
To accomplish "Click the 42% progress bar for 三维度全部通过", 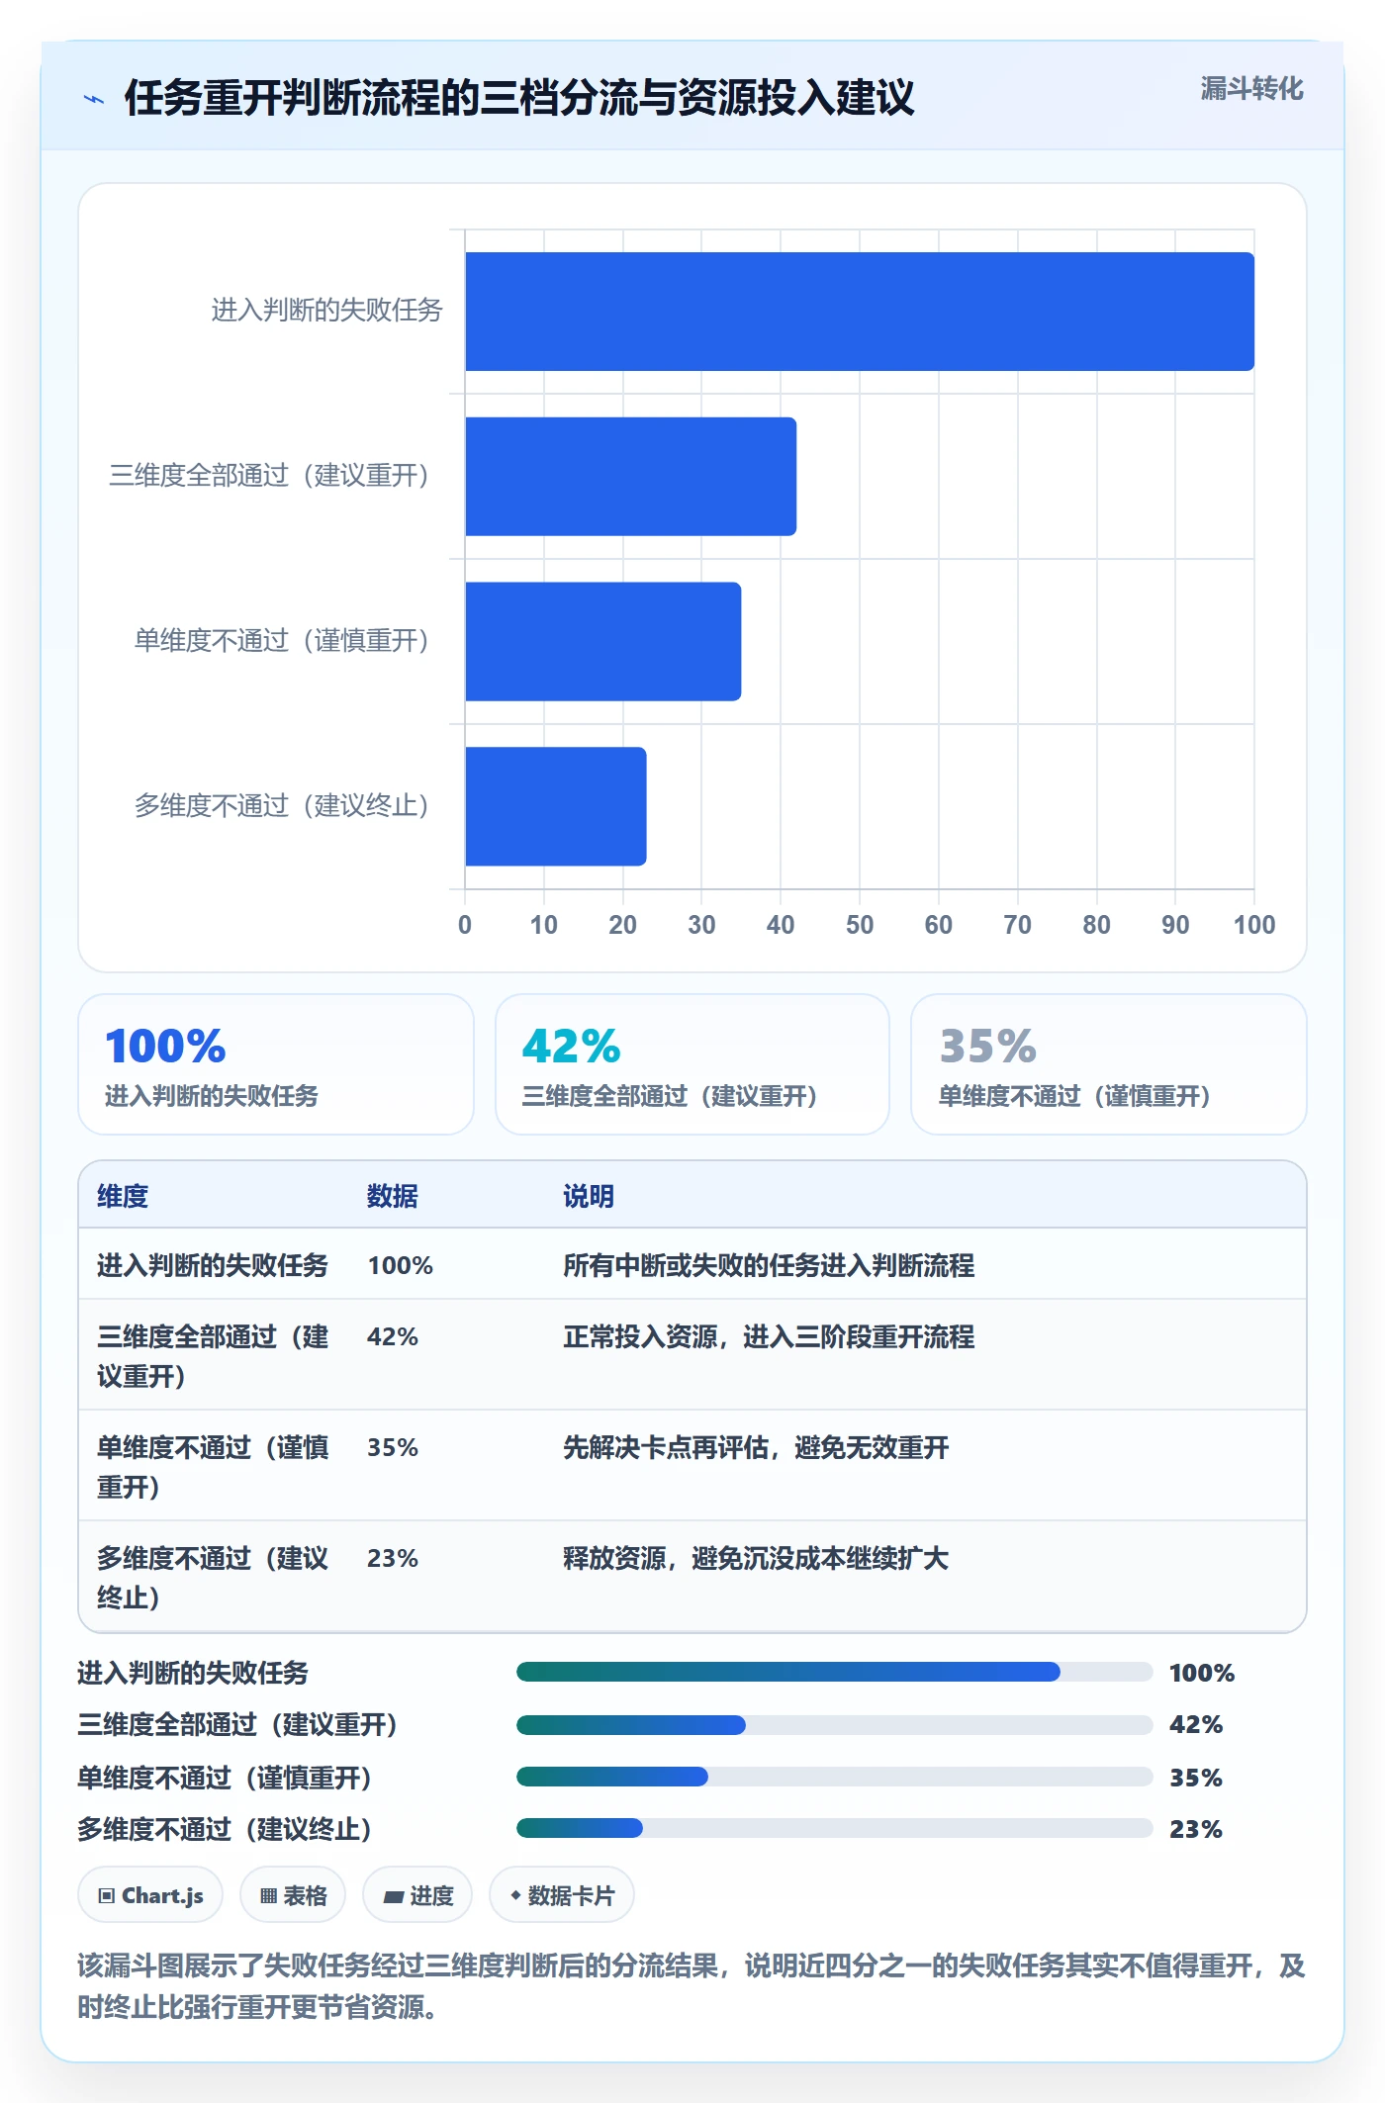I will tap(834, 1725).
